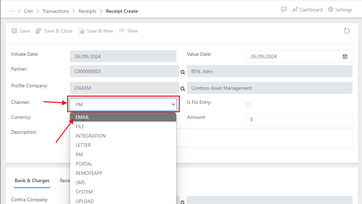Open the Receipts breadcrumb link
Screen dimensions: 362x204
[x=87, y=11]
